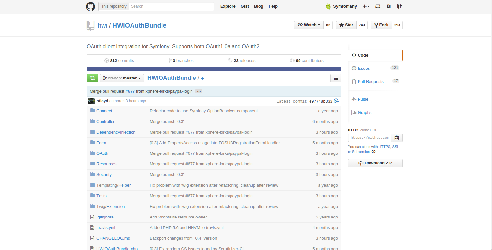Switch clone URL to SSH
The image size is (492, 250).
click(x=396, y=147)
